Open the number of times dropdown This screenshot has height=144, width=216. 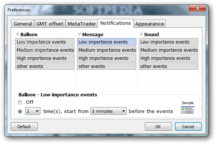(x=33, y=111)
